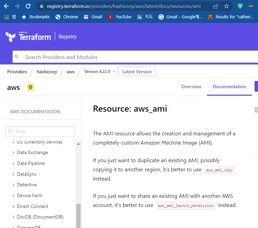Open the Version 4.22.0 dropdown

[100, 72]
